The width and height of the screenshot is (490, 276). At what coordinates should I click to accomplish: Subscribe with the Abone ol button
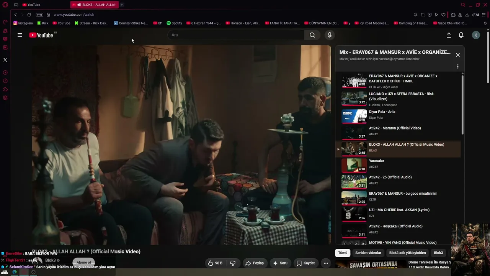pyautogui.click(x=83, y=263)
